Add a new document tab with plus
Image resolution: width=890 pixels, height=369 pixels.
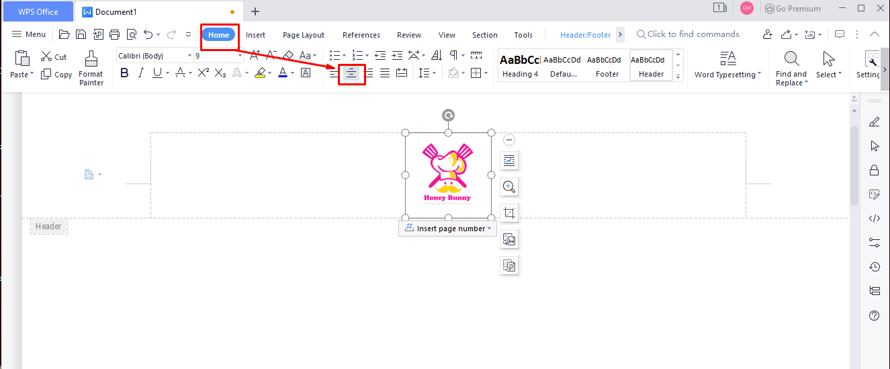pos(255,11)
